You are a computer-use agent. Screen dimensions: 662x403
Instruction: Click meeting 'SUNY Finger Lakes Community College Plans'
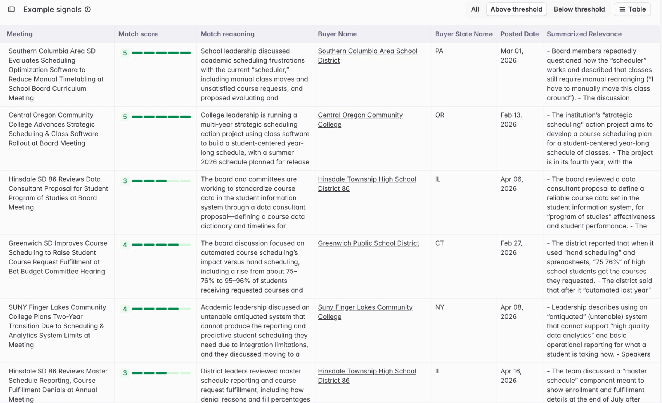57,326
